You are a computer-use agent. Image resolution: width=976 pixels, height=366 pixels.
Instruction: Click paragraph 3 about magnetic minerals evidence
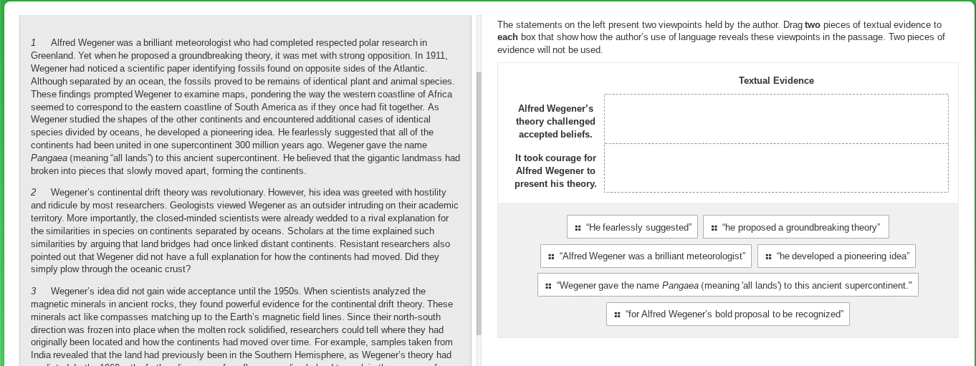pos(245,322)
